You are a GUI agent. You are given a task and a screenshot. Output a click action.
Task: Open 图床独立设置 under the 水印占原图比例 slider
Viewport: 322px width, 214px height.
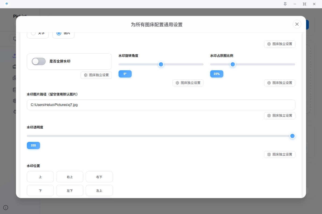point(280,83)
